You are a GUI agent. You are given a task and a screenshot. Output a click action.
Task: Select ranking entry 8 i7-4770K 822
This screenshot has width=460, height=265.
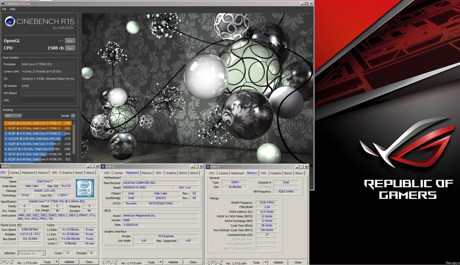pyautogui.click(x=37, y=159)
